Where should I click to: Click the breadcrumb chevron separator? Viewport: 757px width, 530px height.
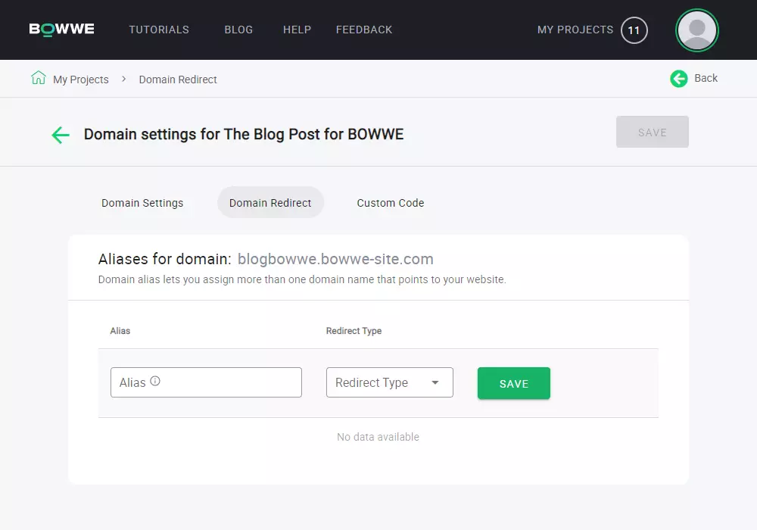pyautogui.click(x=124, y=79)
